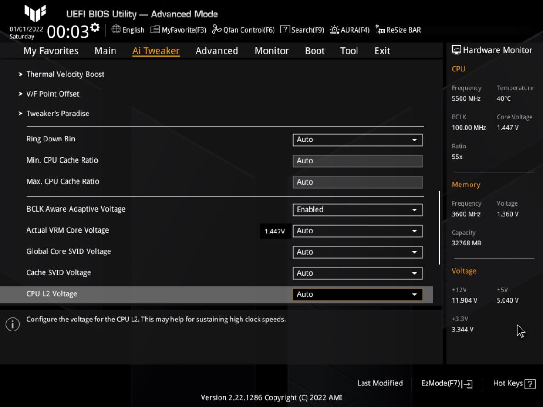Expand the Thermal Velocity Boost submenu
543x407 pixels.
pos(65,74)
